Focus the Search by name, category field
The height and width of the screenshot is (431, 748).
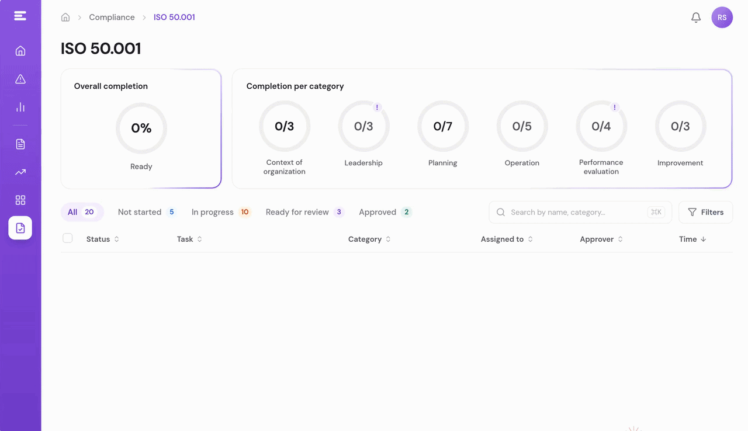(x=580, y=213)
